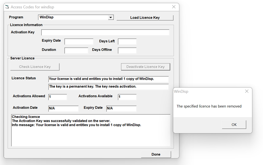Click the permanent key status text field
The height and width of the screenshot is (165, 263).
click(x=108, y=87)
